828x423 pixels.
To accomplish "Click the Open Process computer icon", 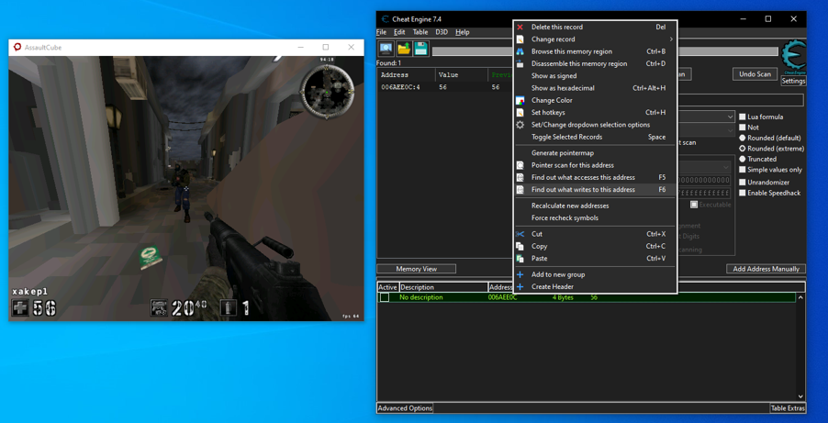I will (x=386, y=49).
